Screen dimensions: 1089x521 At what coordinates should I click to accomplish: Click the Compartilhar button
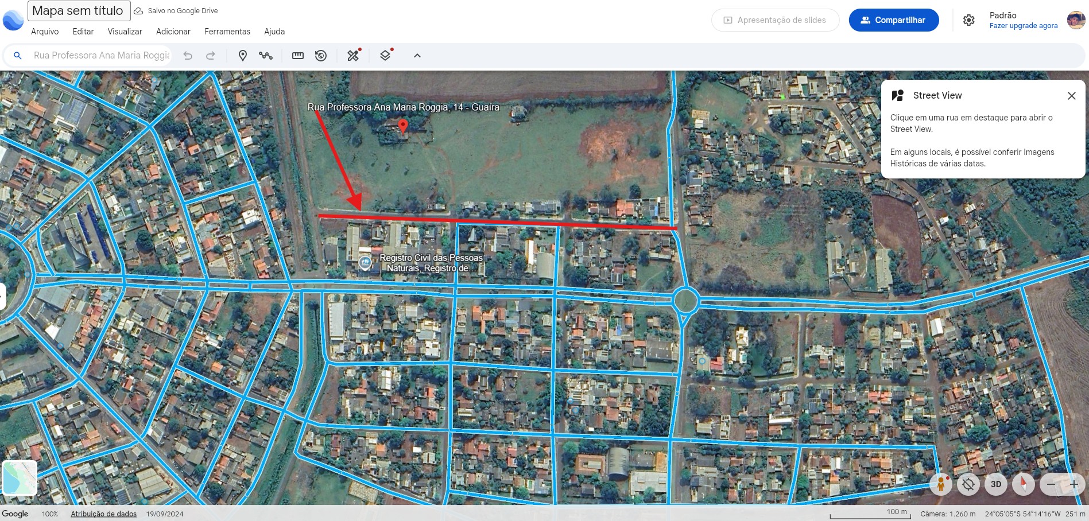(x=894, y=20)
